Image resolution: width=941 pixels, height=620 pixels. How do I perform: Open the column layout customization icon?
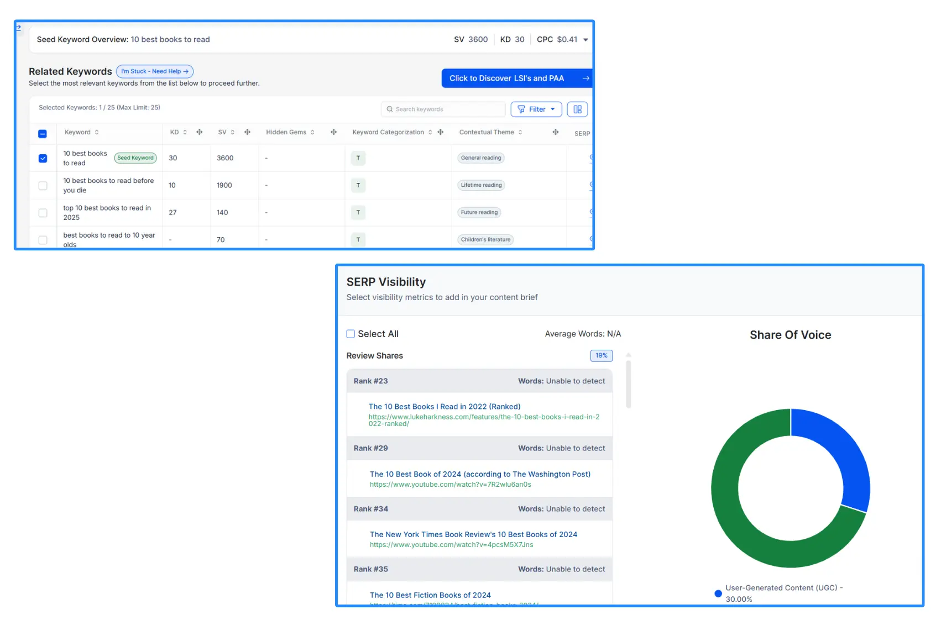click(577, 109)
